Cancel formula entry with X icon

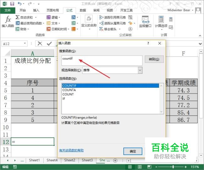point(40,44)
